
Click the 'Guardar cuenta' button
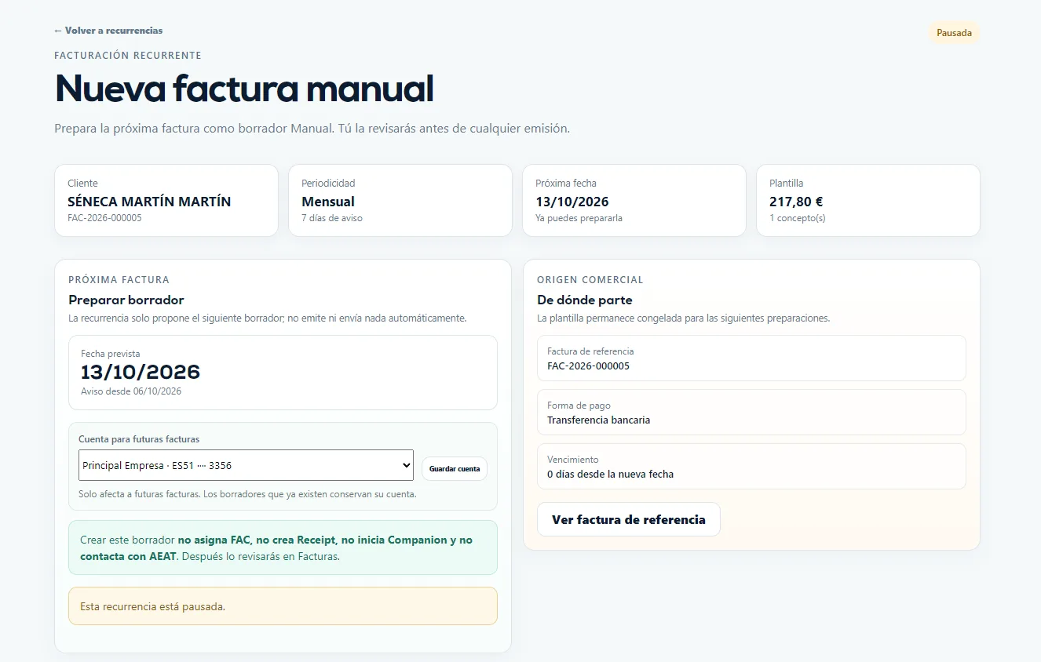(455, 469)
